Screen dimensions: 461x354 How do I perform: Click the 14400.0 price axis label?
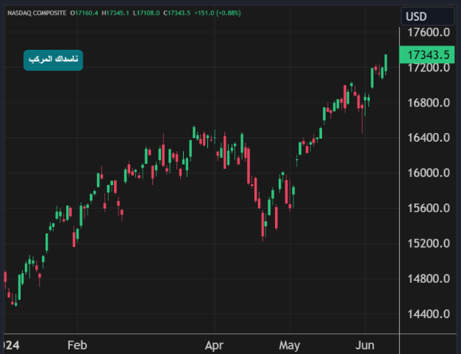(429, 314)
